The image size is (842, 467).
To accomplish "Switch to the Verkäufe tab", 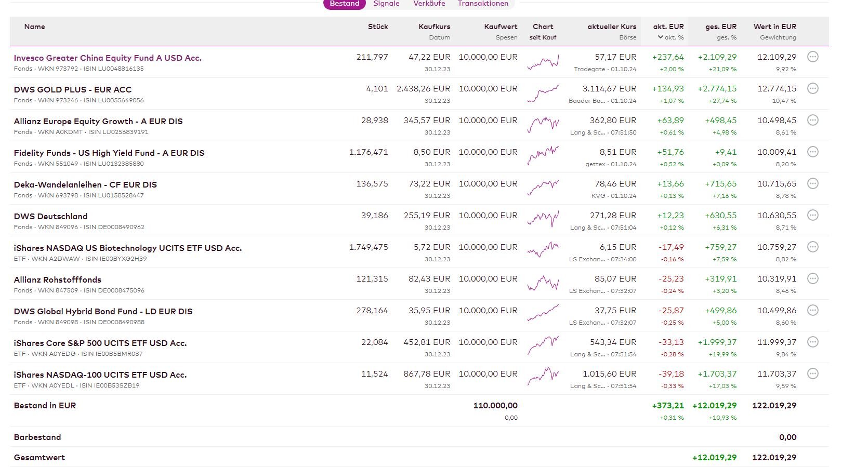I will (x=429, y=4).
